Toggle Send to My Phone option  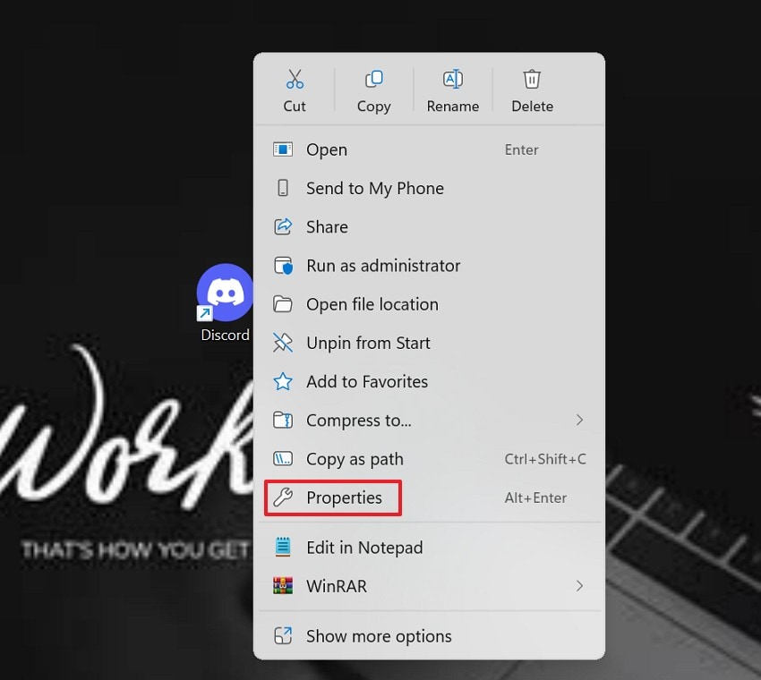[375, 188]
